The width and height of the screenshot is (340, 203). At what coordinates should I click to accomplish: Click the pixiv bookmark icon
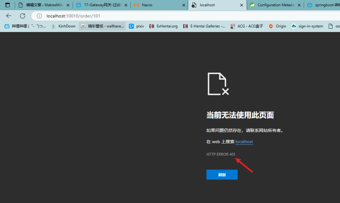click(x=131, y=26)
